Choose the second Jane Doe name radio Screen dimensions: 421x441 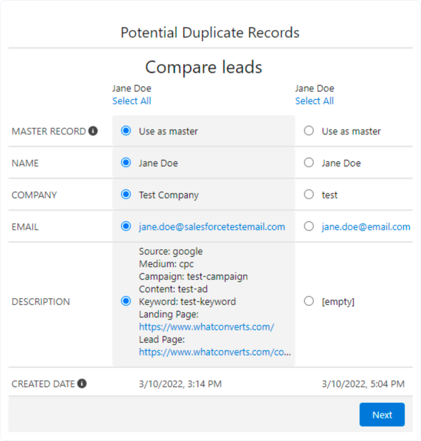pos(309,162)
